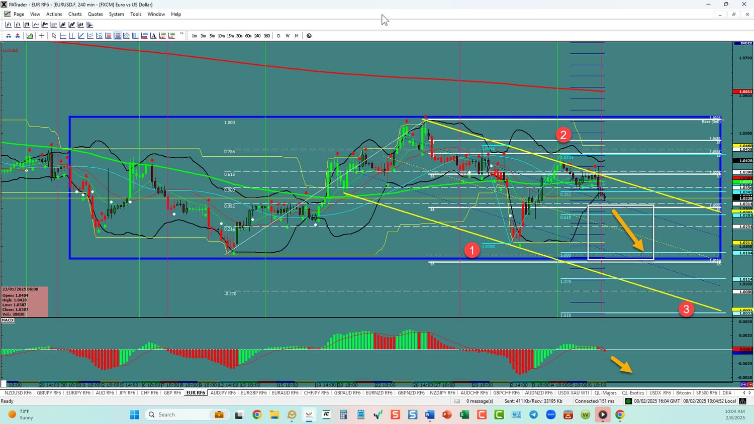Open the Help menu

click(x=176, y=14)
